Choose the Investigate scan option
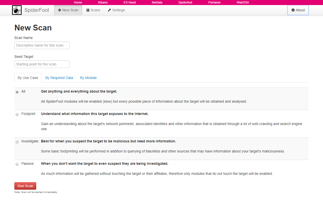The height and width of the screenshot is (200, 323). click(x=17, y=142)
